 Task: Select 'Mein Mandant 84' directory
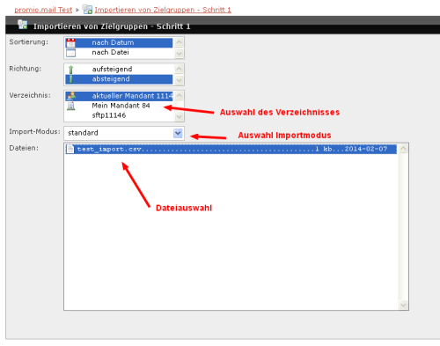(x=119, y=106)
